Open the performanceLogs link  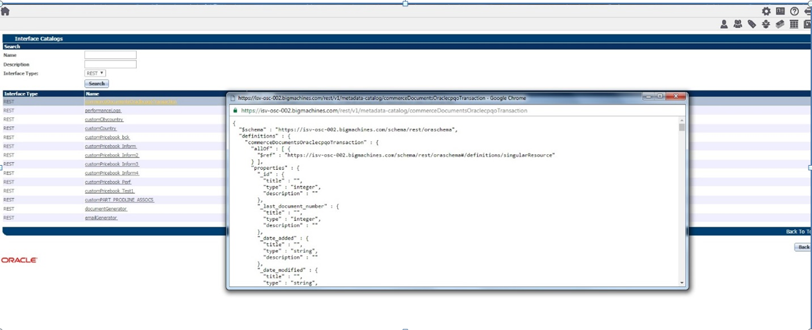pyautogui.click(x=103, y=110)
